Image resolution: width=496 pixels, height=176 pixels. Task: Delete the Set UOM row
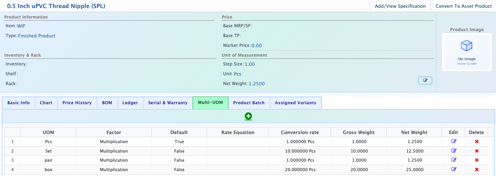(x=476, y=151)
